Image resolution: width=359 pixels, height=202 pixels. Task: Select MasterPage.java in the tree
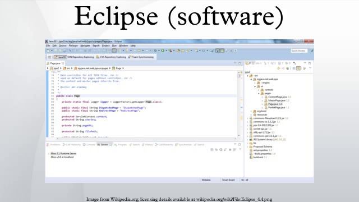[x=277, y=100]
